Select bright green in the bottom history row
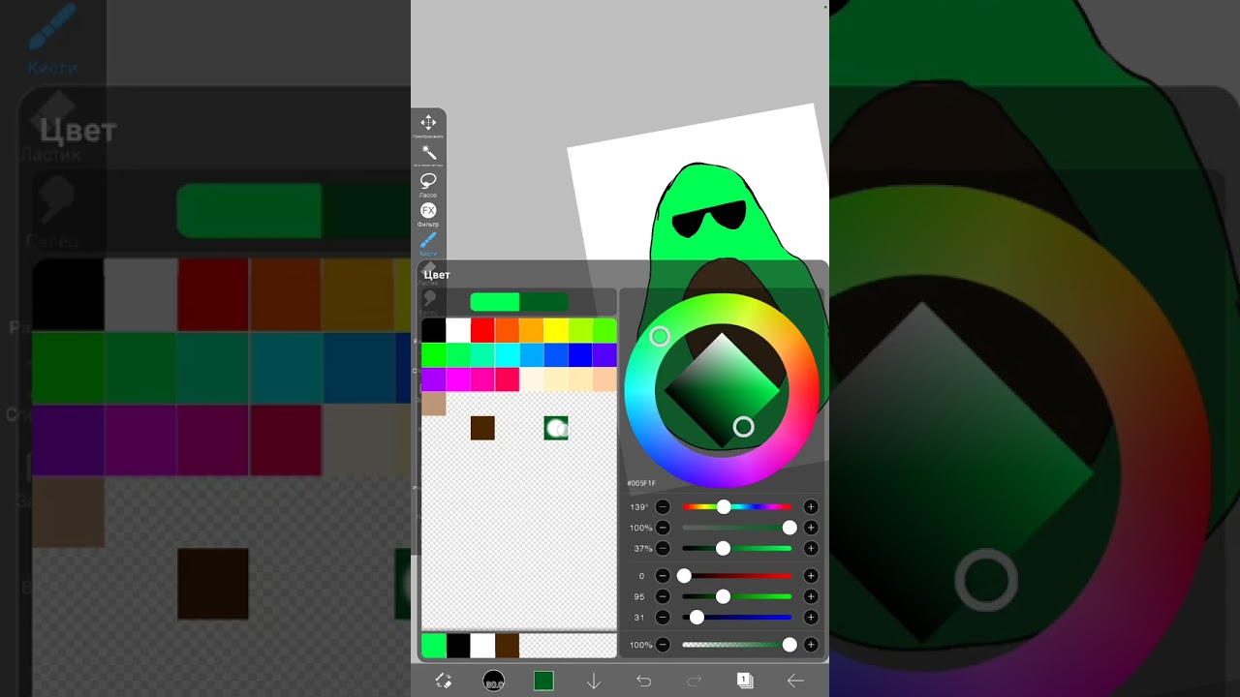 pos(434,646)
